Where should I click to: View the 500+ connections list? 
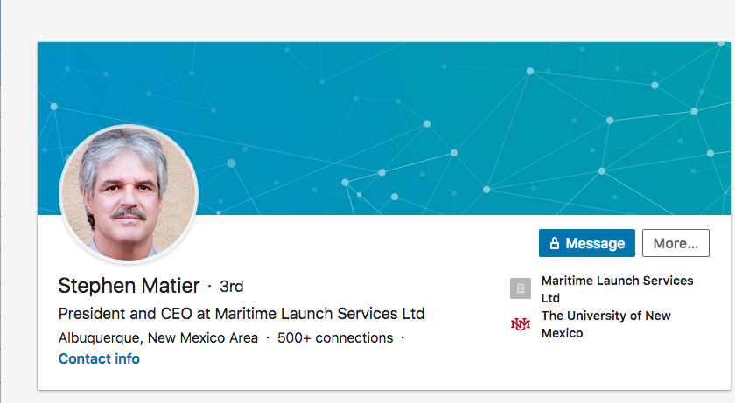point(335,337)
